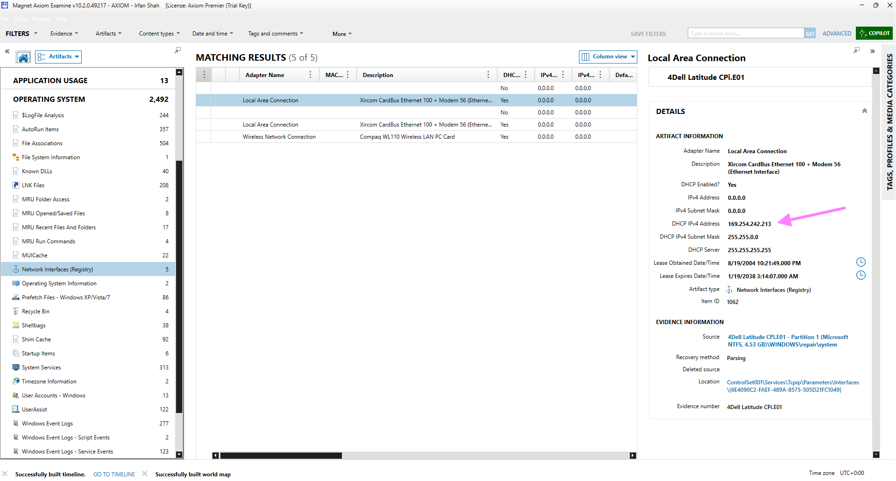This screenshot has width=896, height=481.
Task: Open Content types filter dropdown
Action: [159, 34]
